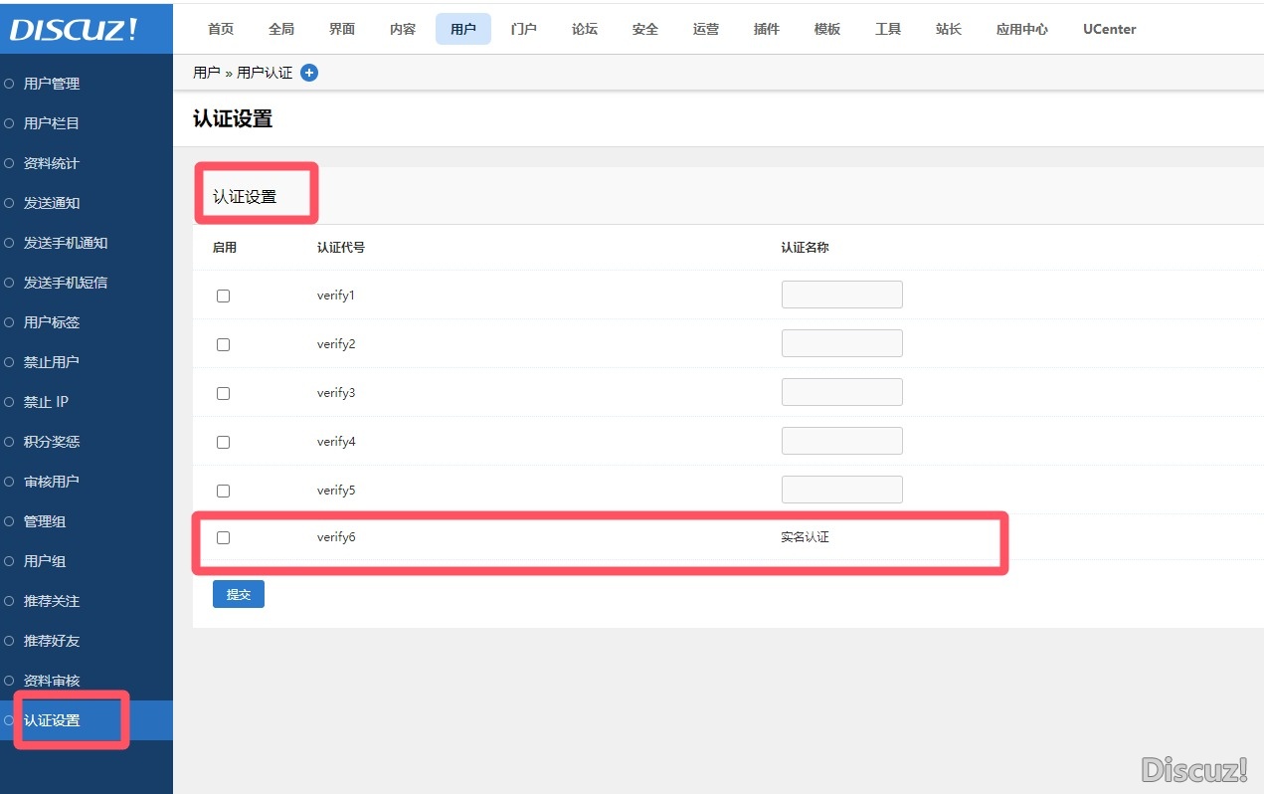Open 用户管理 in the sidebar
This screenshot has height=794, width=1264.
point(52,84)
